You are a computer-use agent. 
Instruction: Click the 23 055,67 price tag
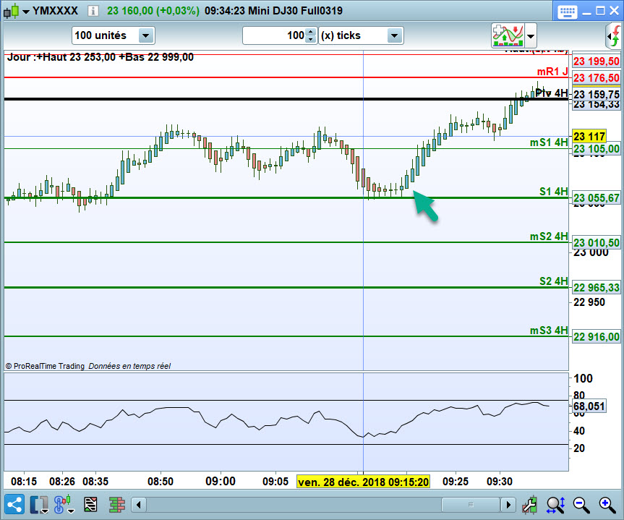point(596,198)
